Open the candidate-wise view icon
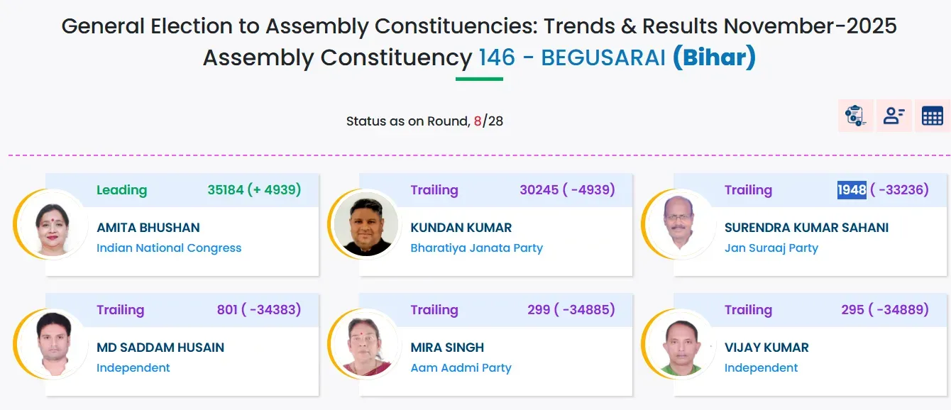 (x=894, y=115)
